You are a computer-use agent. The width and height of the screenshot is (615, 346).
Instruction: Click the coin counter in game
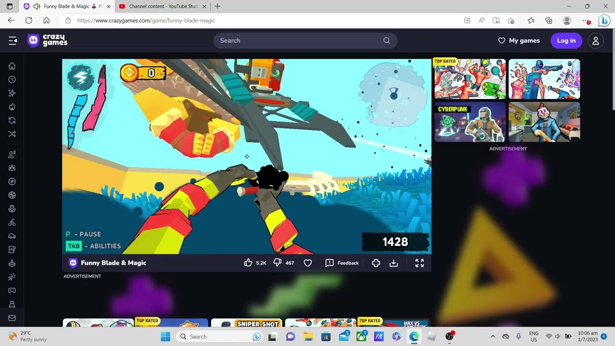[143, 73]
